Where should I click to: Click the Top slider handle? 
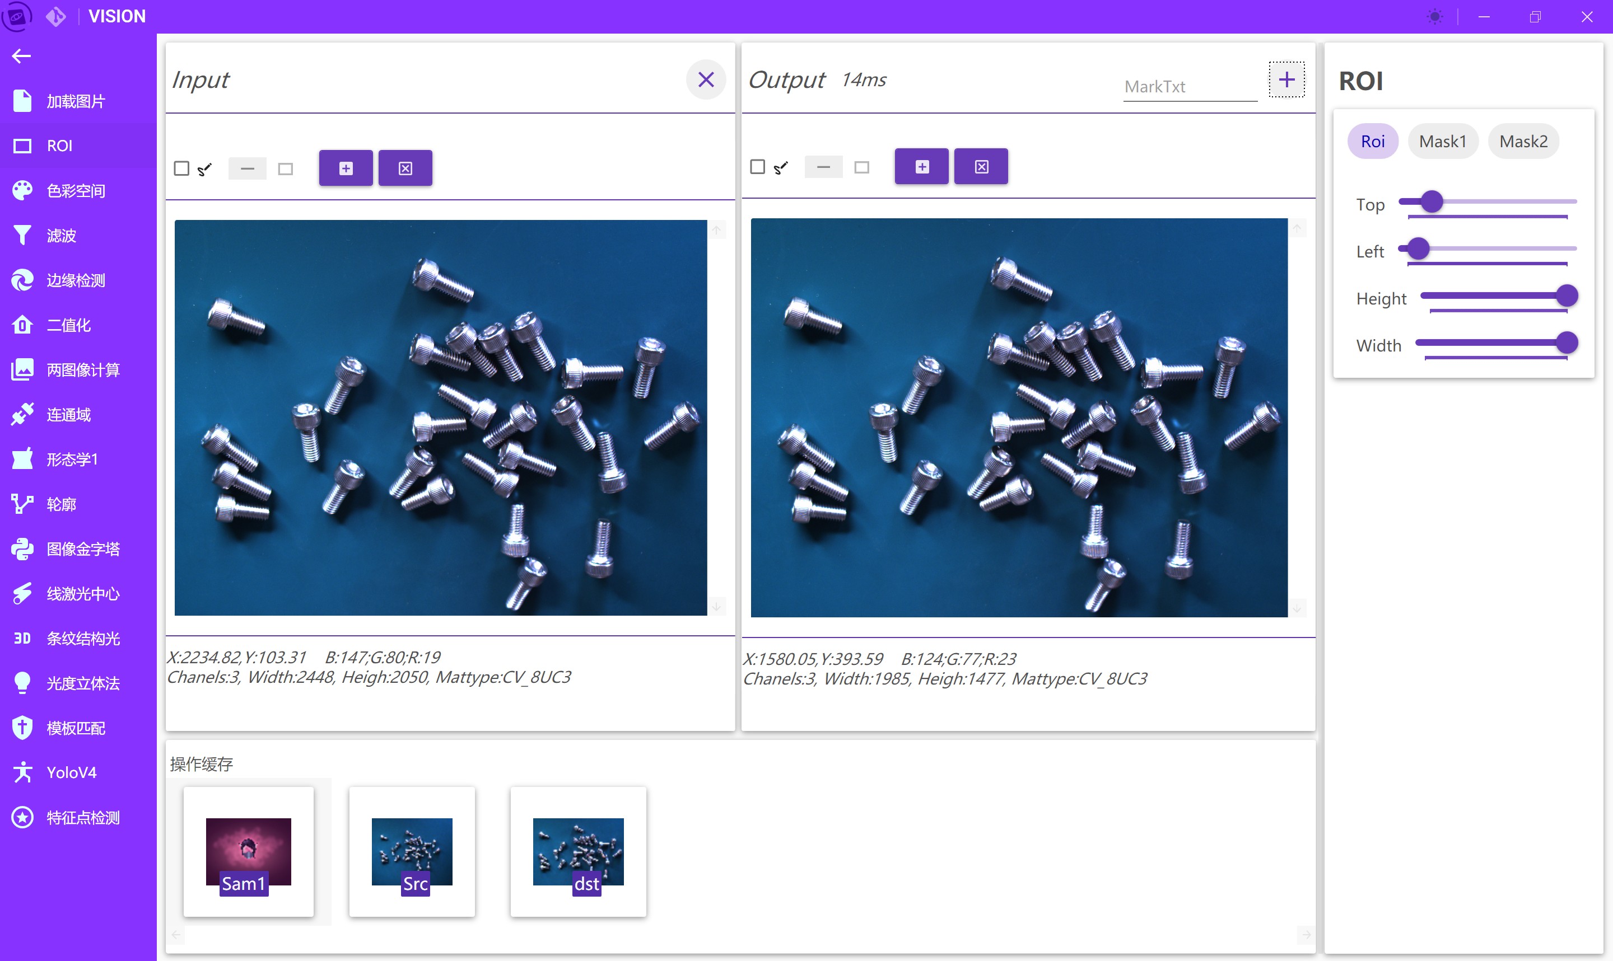(1432, 201)
